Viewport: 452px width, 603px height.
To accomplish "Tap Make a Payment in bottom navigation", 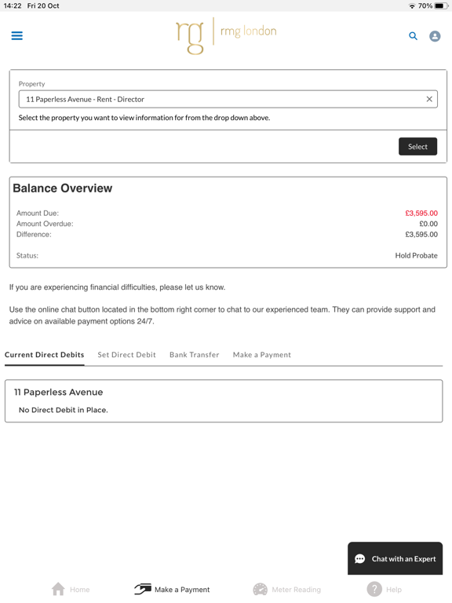I will (182, 590).
